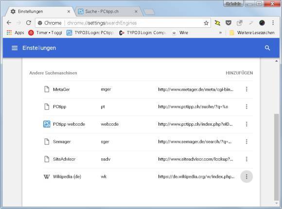The height and width of the screenshot is (209, 282).
Task: Click the keyword 'mger'
Action: pos(106,89)
